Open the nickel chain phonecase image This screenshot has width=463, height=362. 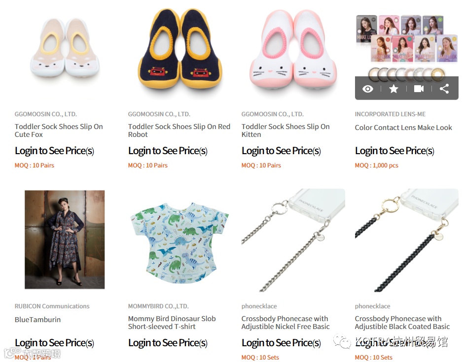(x=293, y=240)
